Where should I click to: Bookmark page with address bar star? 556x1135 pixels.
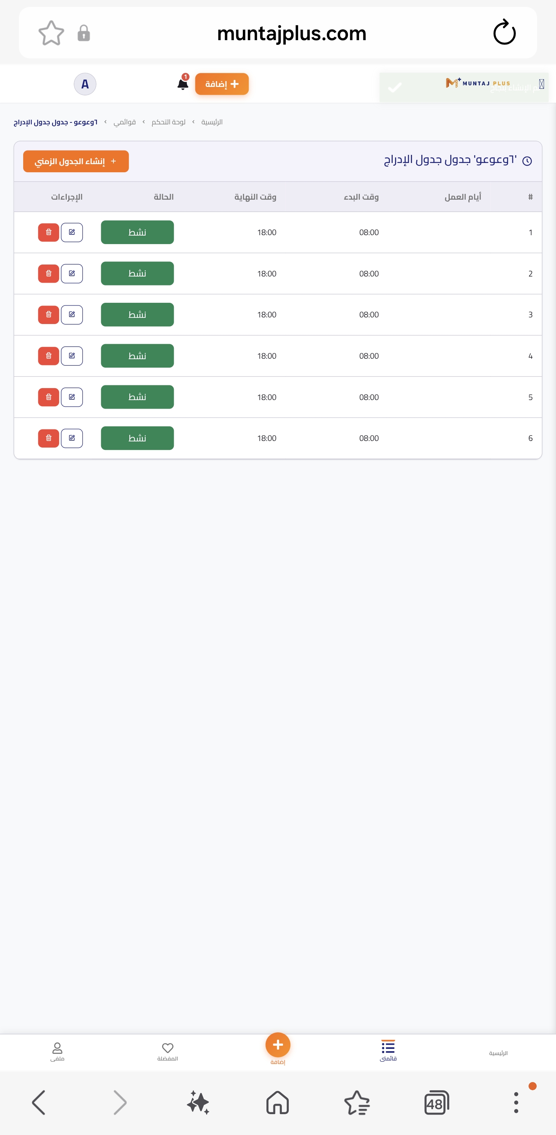[x=51, y=33]
